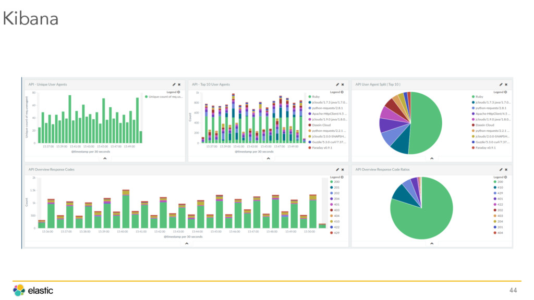
Task: Toggle Legend in Unique User Agents panel
Action: click(173, 92)
